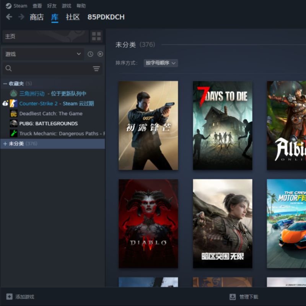
Task: Filter by recent activity clock icon
Action: coord(90,54)
